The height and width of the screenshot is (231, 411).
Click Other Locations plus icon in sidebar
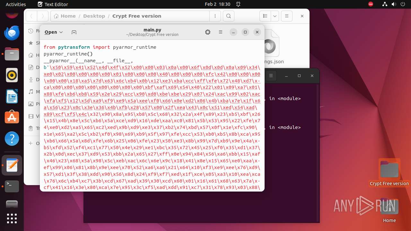[x=31, y=143]
